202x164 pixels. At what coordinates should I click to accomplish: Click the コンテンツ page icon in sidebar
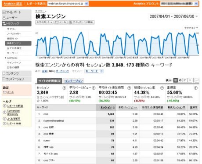coord(4,73)
